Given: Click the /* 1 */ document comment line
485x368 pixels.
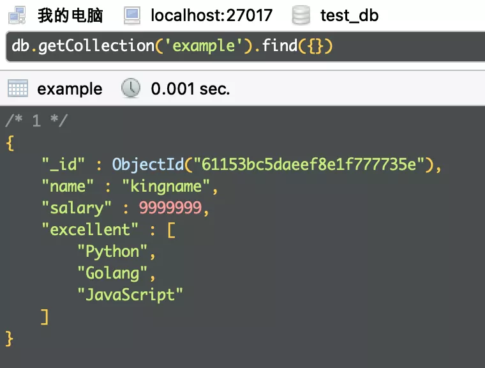Looking at the screenshot, I should click(36, 121).
